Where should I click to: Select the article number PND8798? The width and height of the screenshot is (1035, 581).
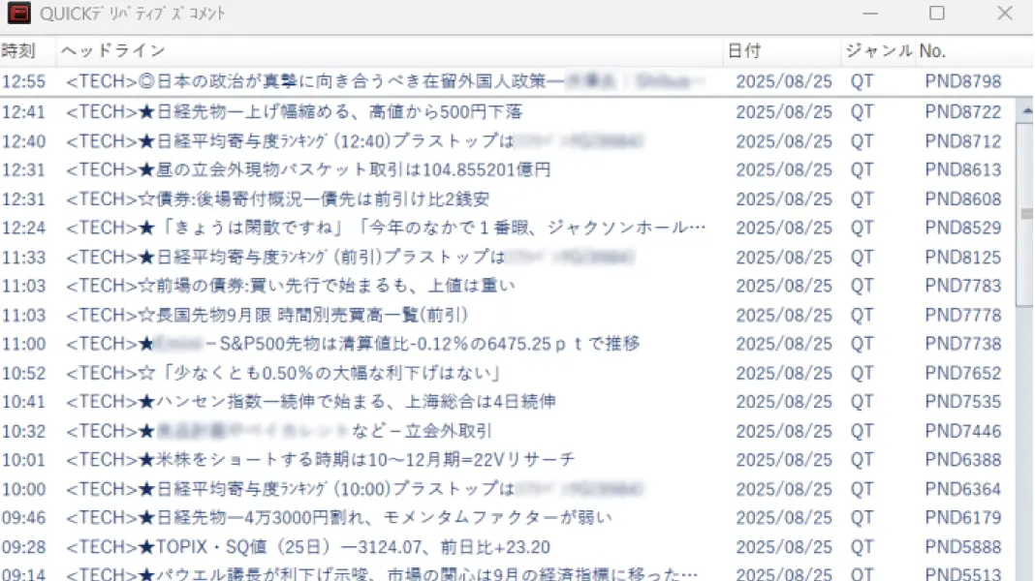[963, 81]
